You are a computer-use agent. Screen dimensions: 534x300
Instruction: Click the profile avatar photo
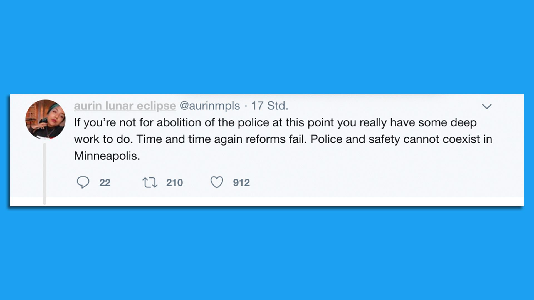point(45,119)
